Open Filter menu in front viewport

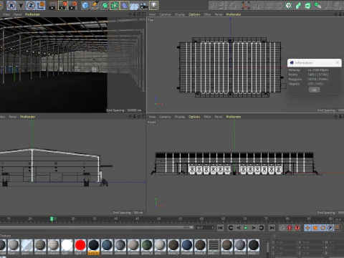[x=207, y=117]
